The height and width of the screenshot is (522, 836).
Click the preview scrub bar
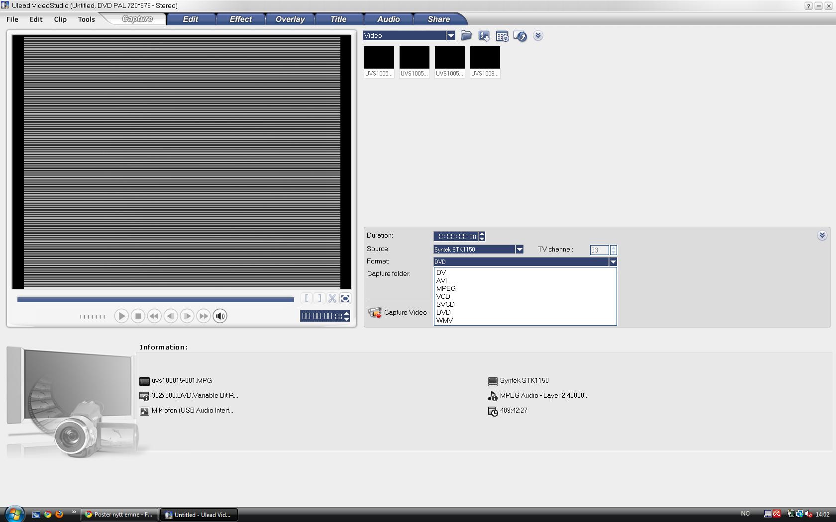tap(156, 299)
